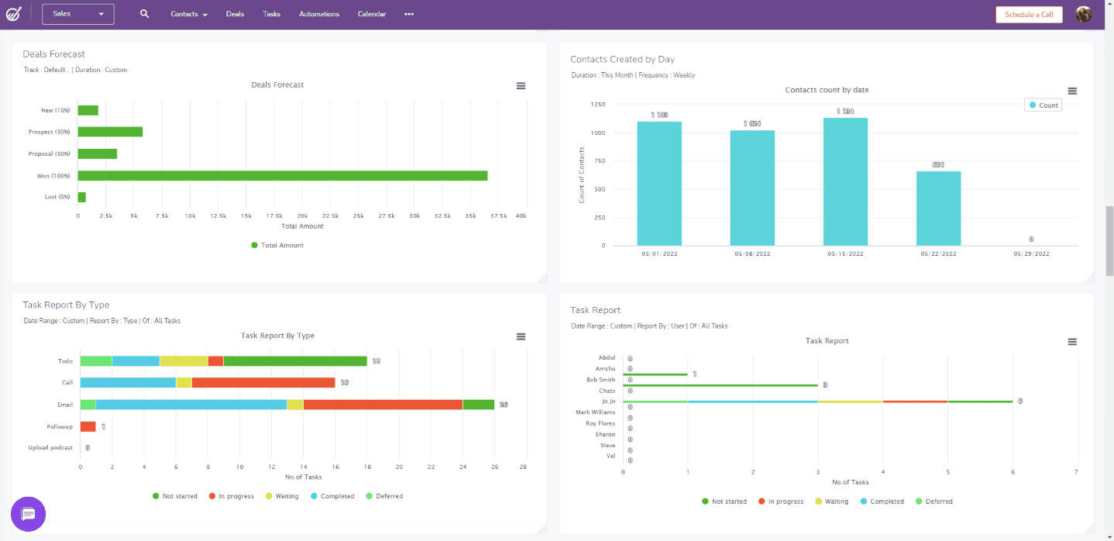Click the 05/15/2022 contacts bar

(x=845, y=181)
